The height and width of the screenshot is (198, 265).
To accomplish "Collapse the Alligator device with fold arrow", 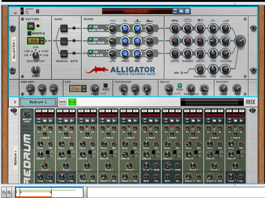I will (16, 14).
